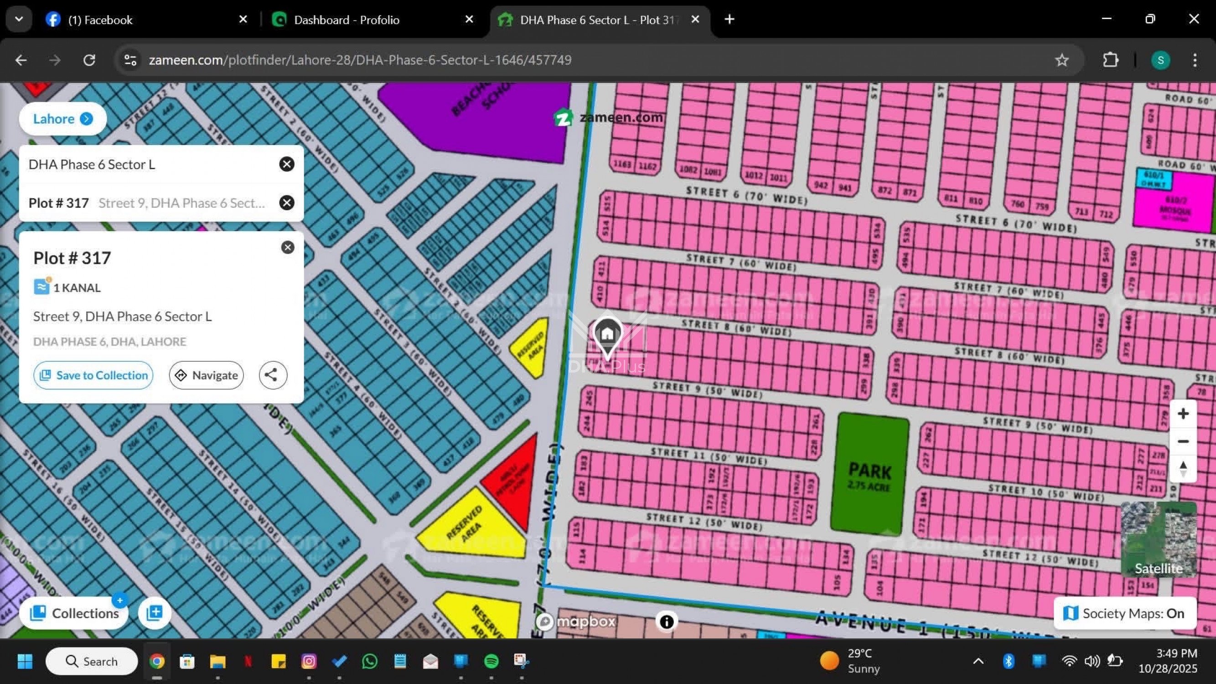Switch to the Dashboard - Profolio tab

[347, 20]
